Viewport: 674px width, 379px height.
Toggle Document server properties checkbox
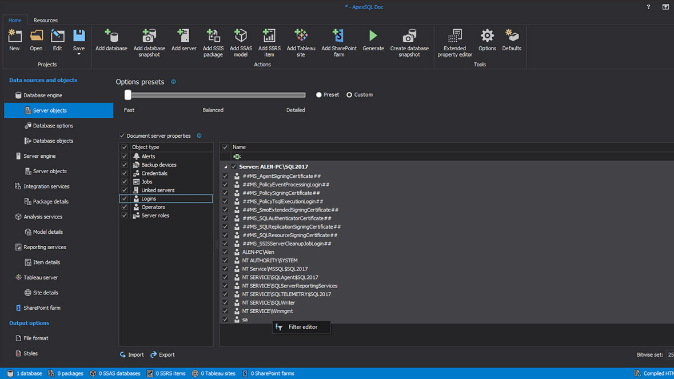click(x=122, y=136)
